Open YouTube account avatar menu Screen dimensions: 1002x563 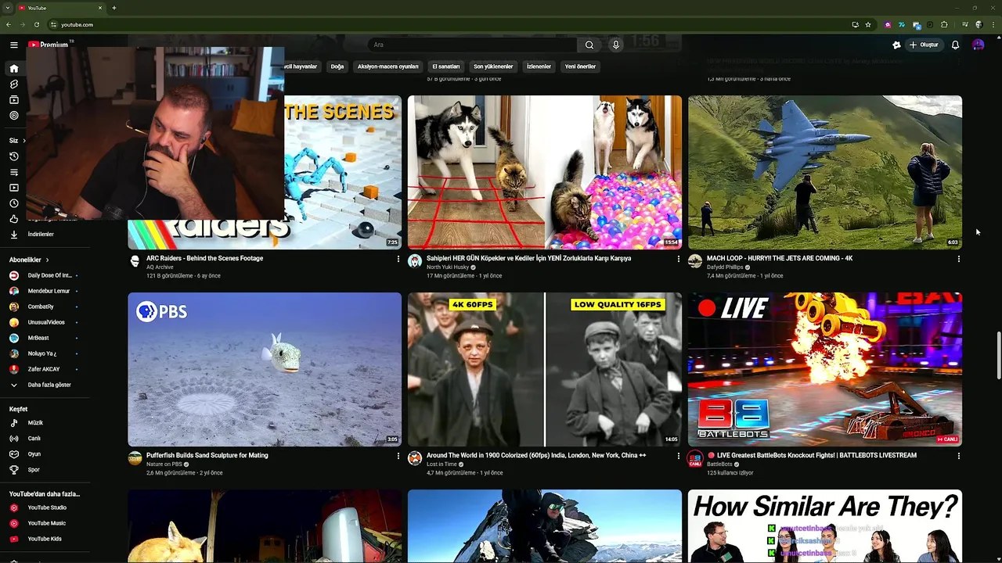(x=978, y=45)
